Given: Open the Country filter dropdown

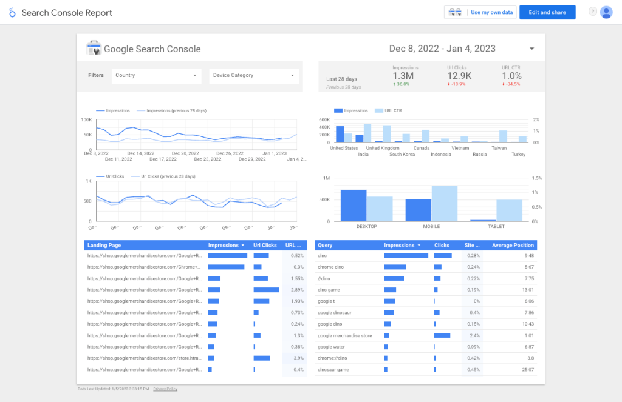Looking at the screenshot, I should 156,76.
